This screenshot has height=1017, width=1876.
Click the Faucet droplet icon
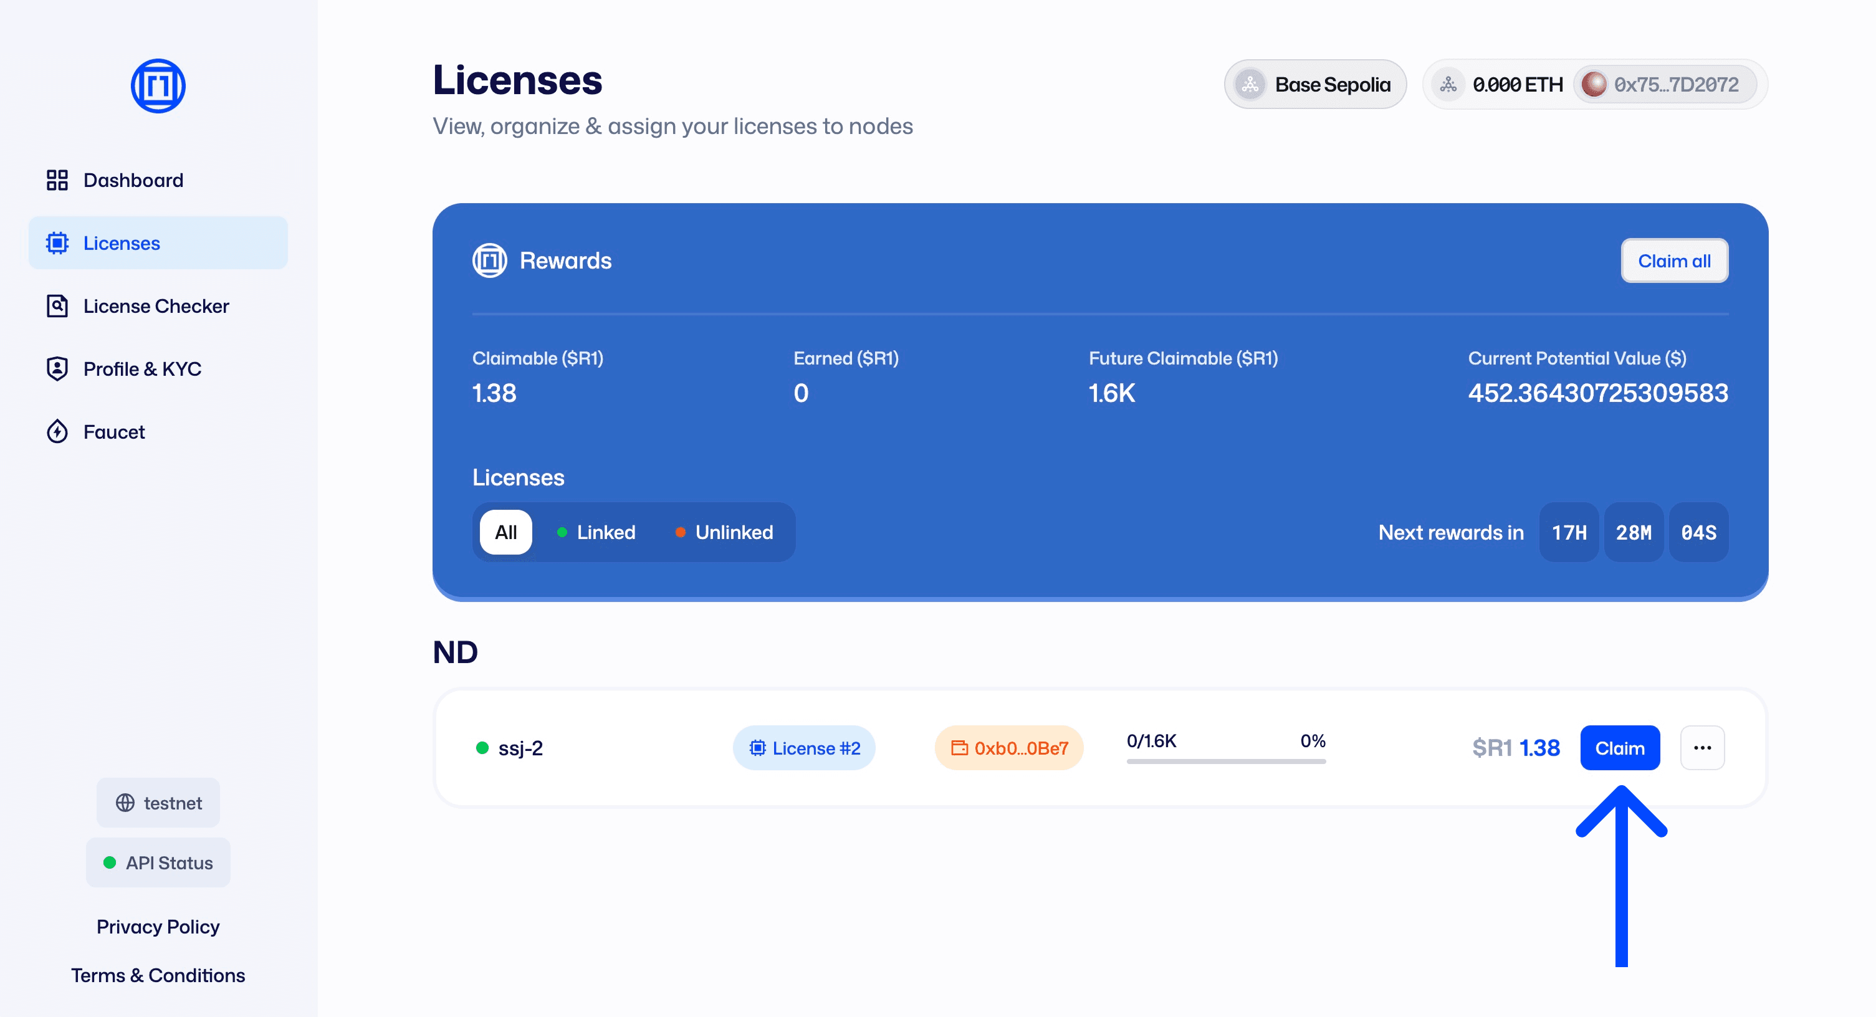pos(57,432)
